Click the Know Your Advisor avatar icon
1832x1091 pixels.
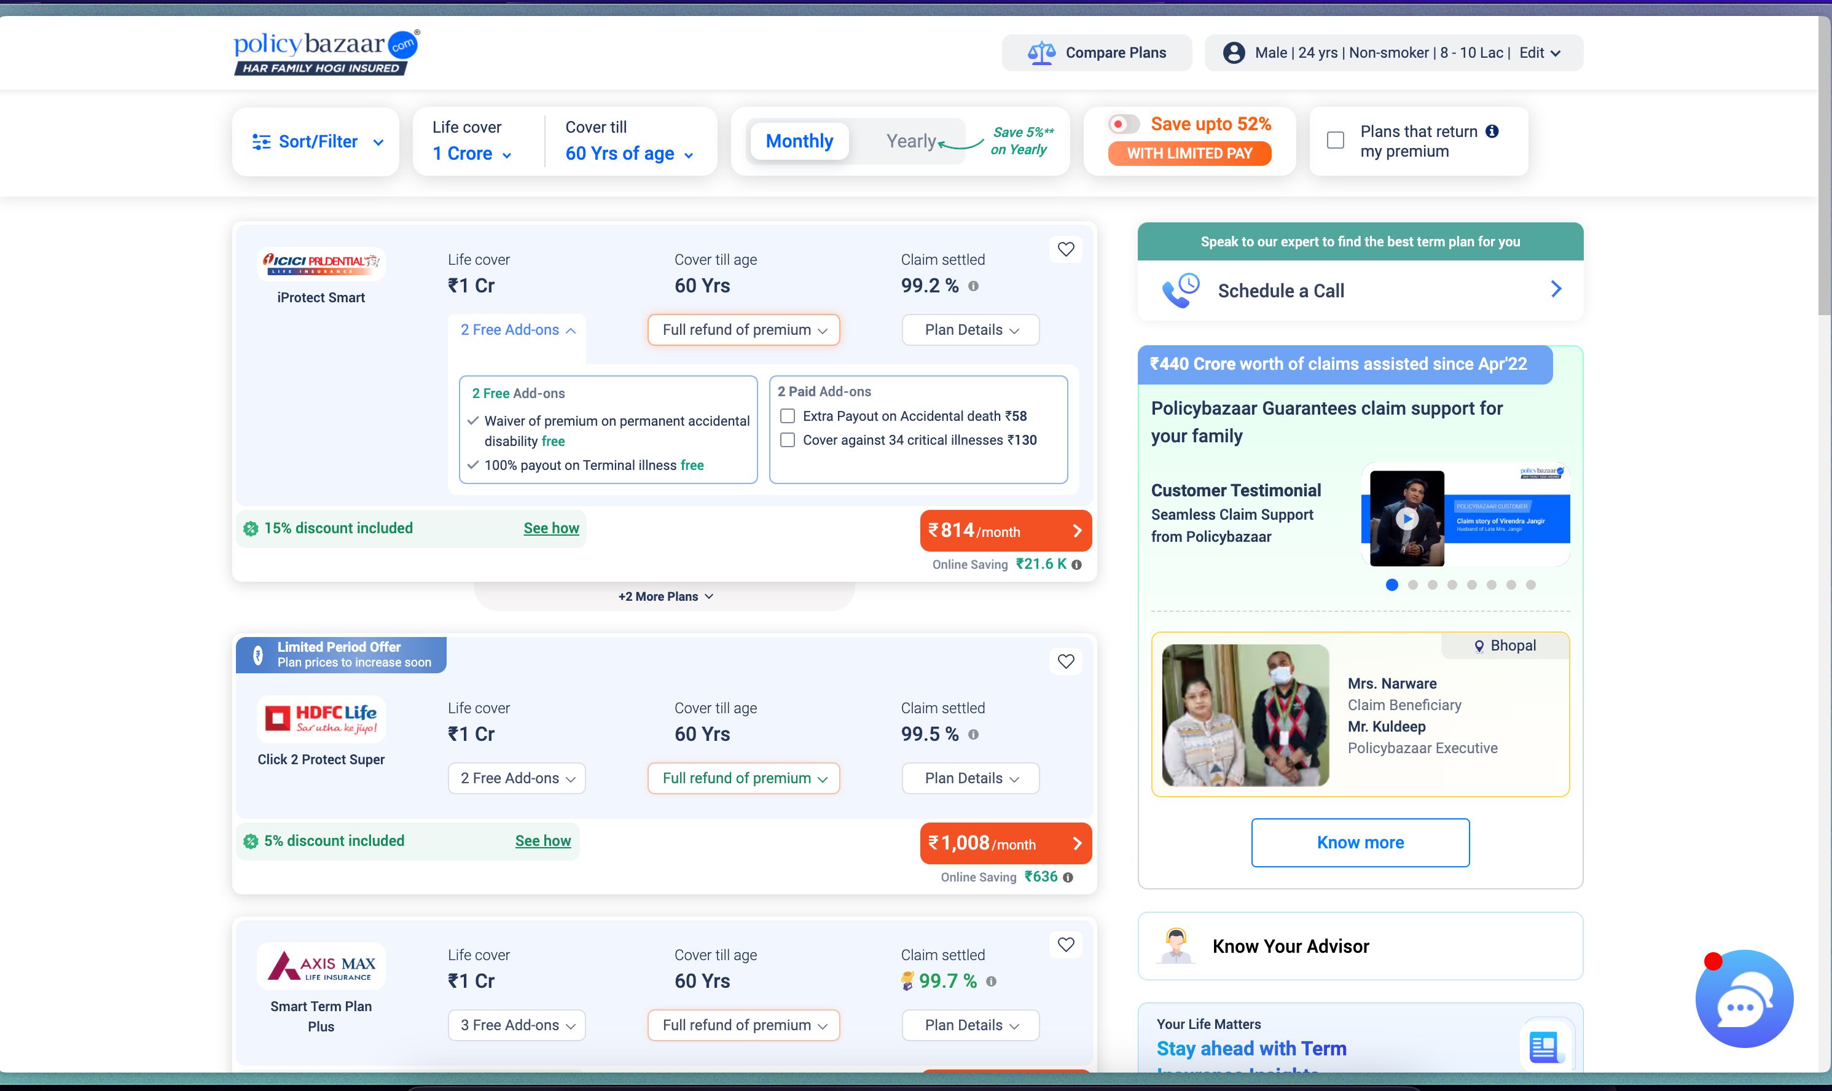1175,945
